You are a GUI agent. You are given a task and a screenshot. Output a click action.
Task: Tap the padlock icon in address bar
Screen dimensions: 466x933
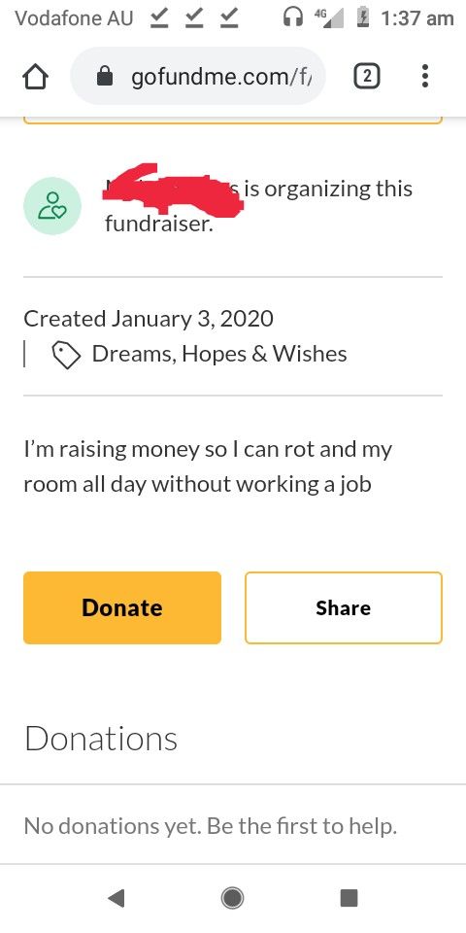coord(105,76)
